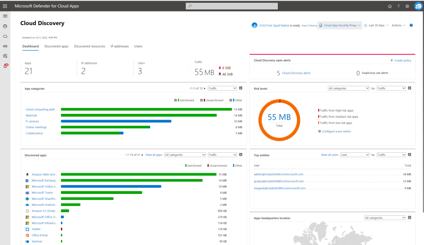
Task: Open the settings gear in header
Action: [407, 6]
